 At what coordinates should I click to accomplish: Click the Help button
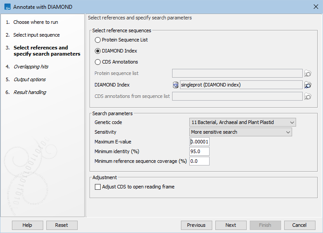[x=27, y=225]
